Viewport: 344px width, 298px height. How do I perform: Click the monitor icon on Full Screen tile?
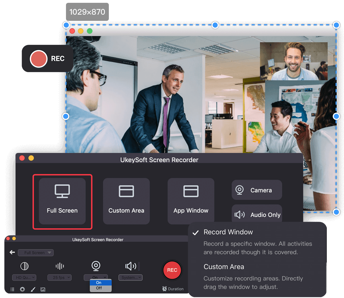pos(62,191)
